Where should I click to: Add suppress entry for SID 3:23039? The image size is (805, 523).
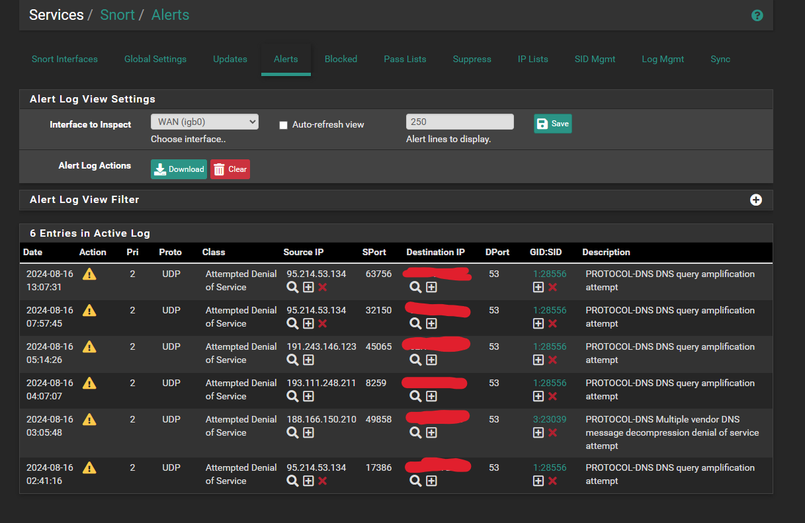click(538, 432)
